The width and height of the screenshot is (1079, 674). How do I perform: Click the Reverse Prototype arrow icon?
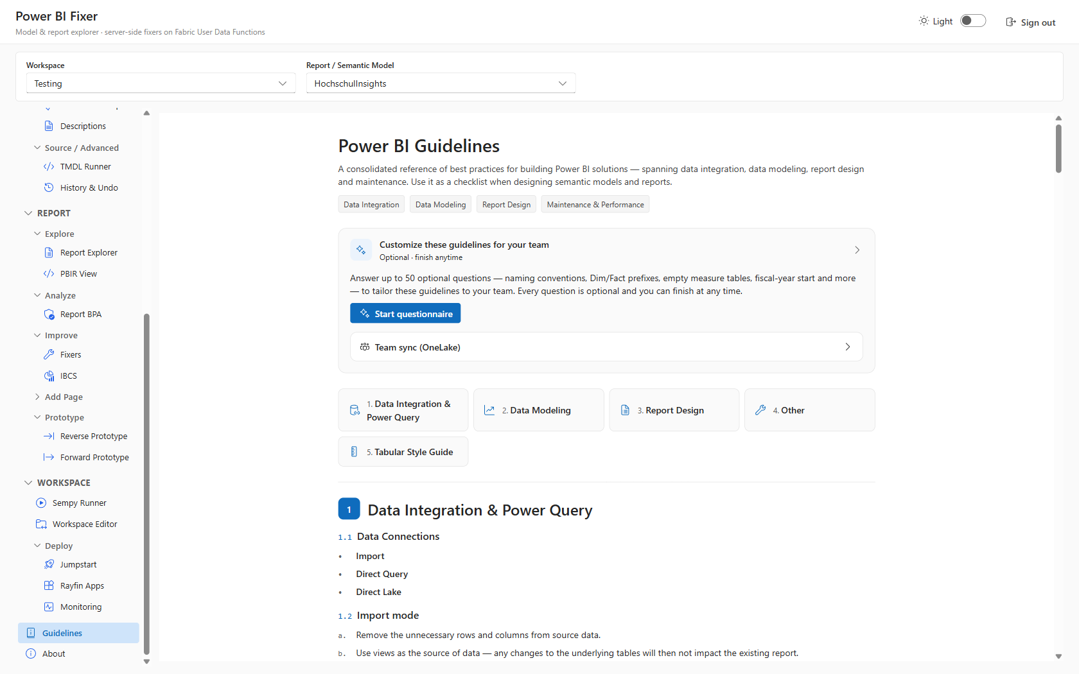(49, 436)
